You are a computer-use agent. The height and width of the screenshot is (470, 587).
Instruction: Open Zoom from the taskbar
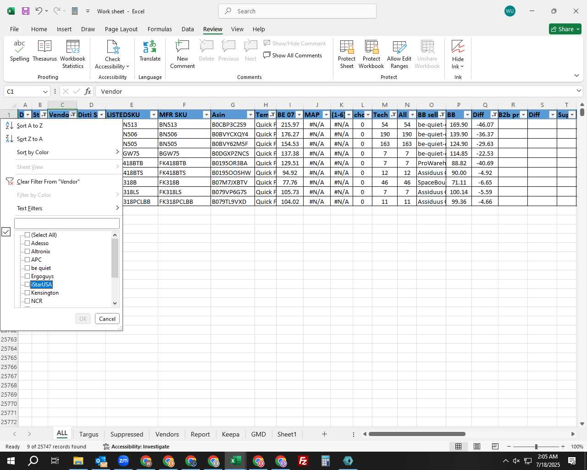(123, 461)
